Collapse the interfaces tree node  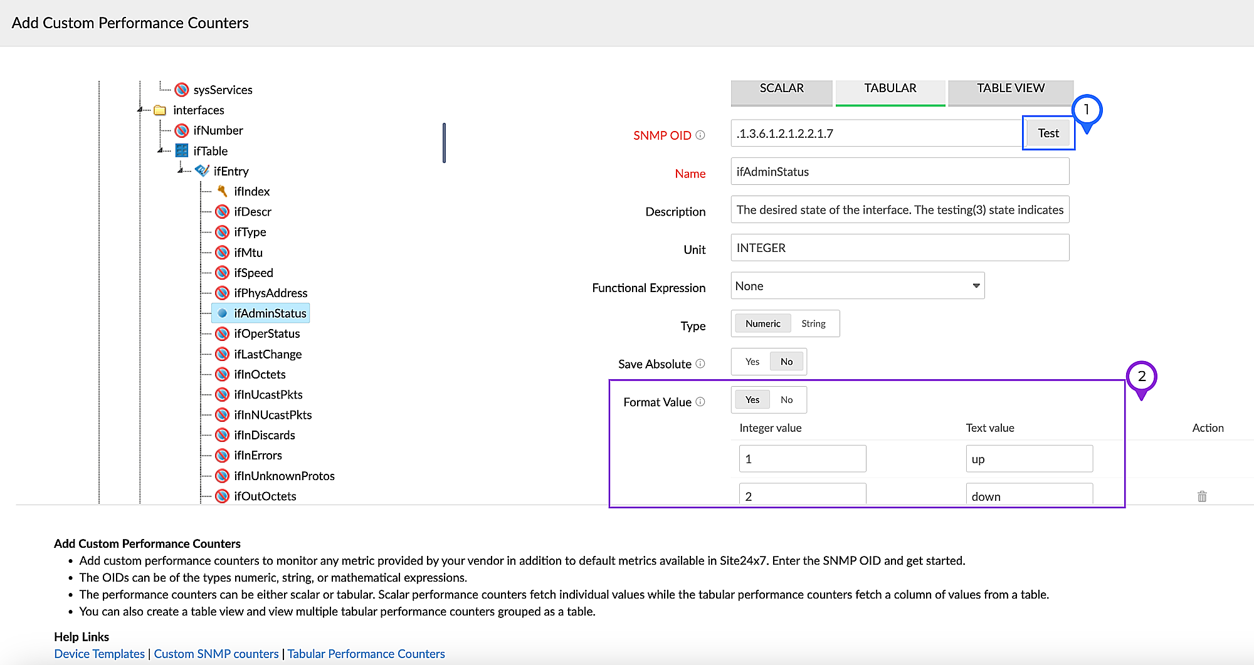click(x=140, y=110)
